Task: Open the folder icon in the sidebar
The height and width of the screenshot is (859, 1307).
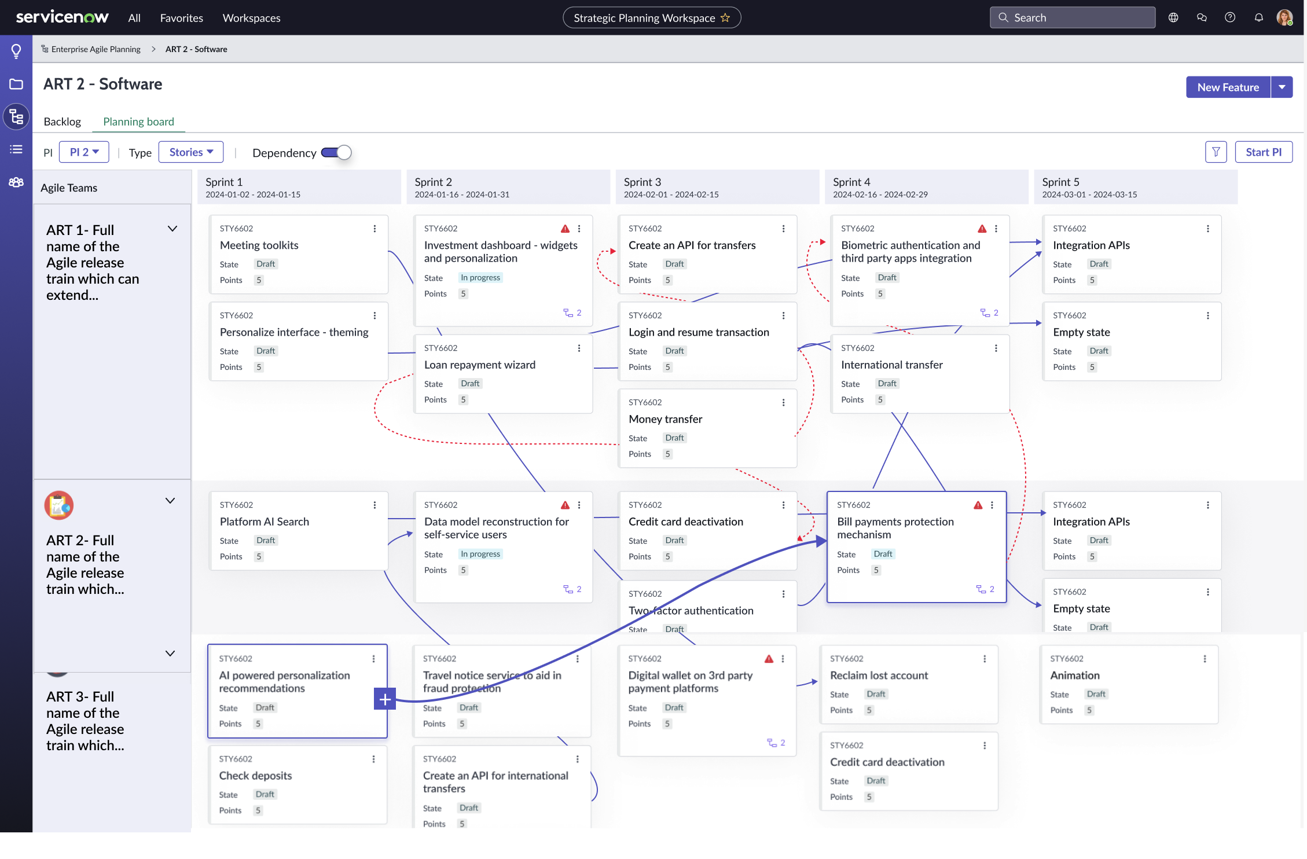Action: pyautogui.click(x=16, y=84)
